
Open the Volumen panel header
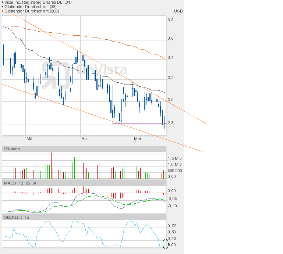(x=13, y=149)
